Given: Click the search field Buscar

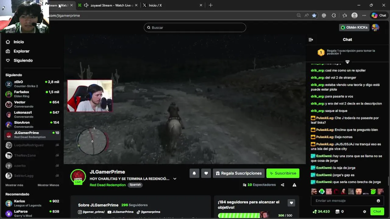Looking at the screenshot, I should tap(195, 27).
